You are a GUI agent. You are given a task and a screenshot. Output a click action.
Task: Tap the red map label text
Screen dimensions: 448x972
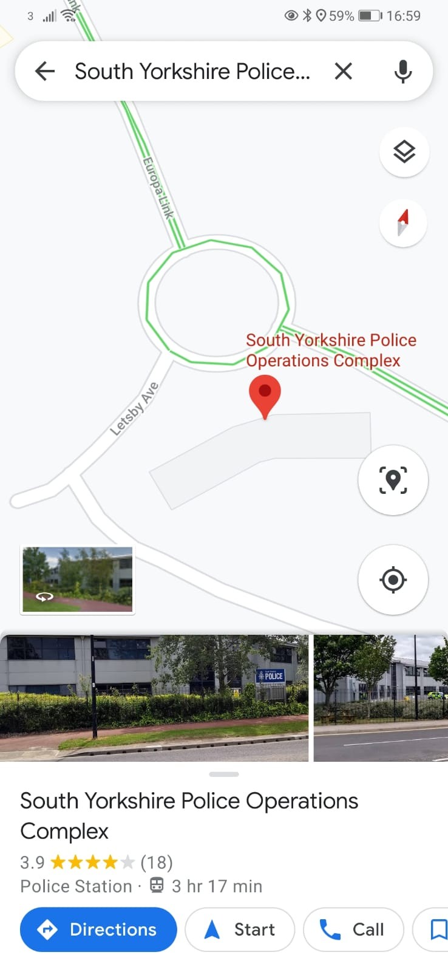pyautogui.click(x=331, y=351)
